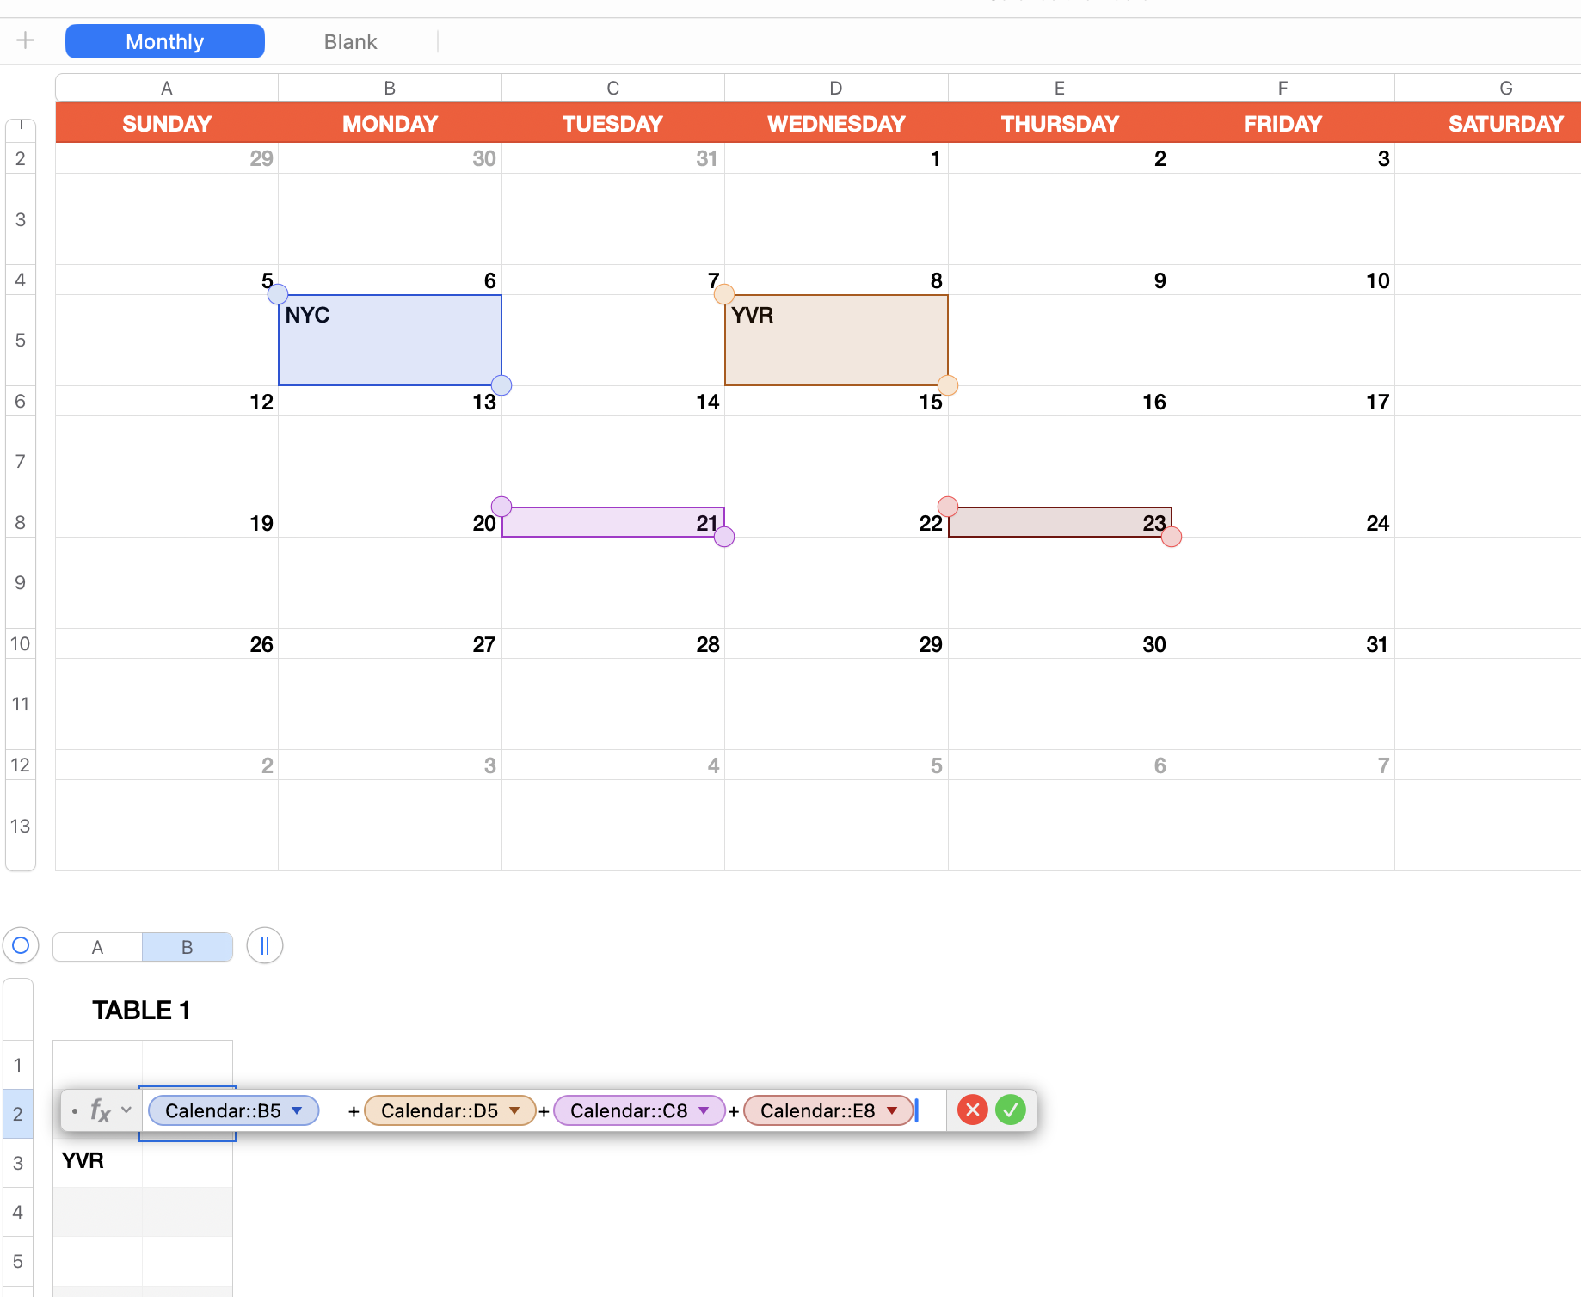The width and height of the screenshot is (1581, 1297).
Task: Click the SATURDAY header cell
Action: (x=1488, y=124)
